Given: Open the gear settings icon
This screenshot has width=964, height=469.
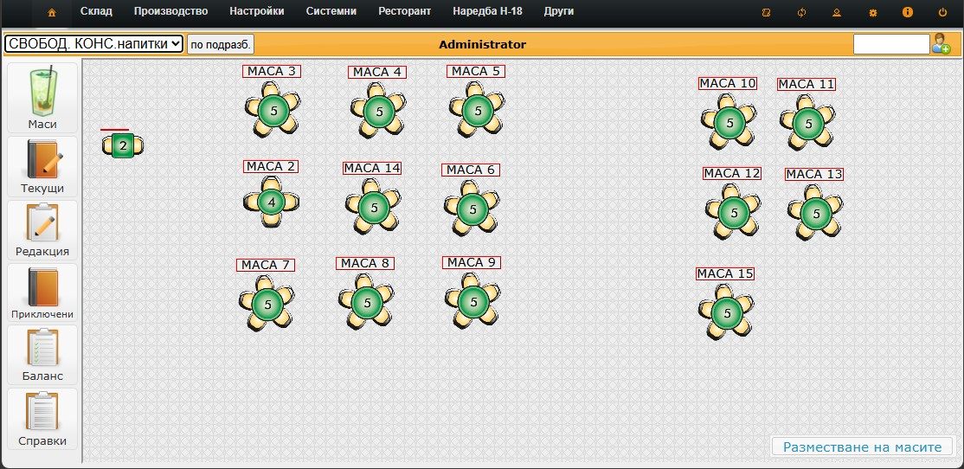Looking at the screenshot, I should coord(872,12).
